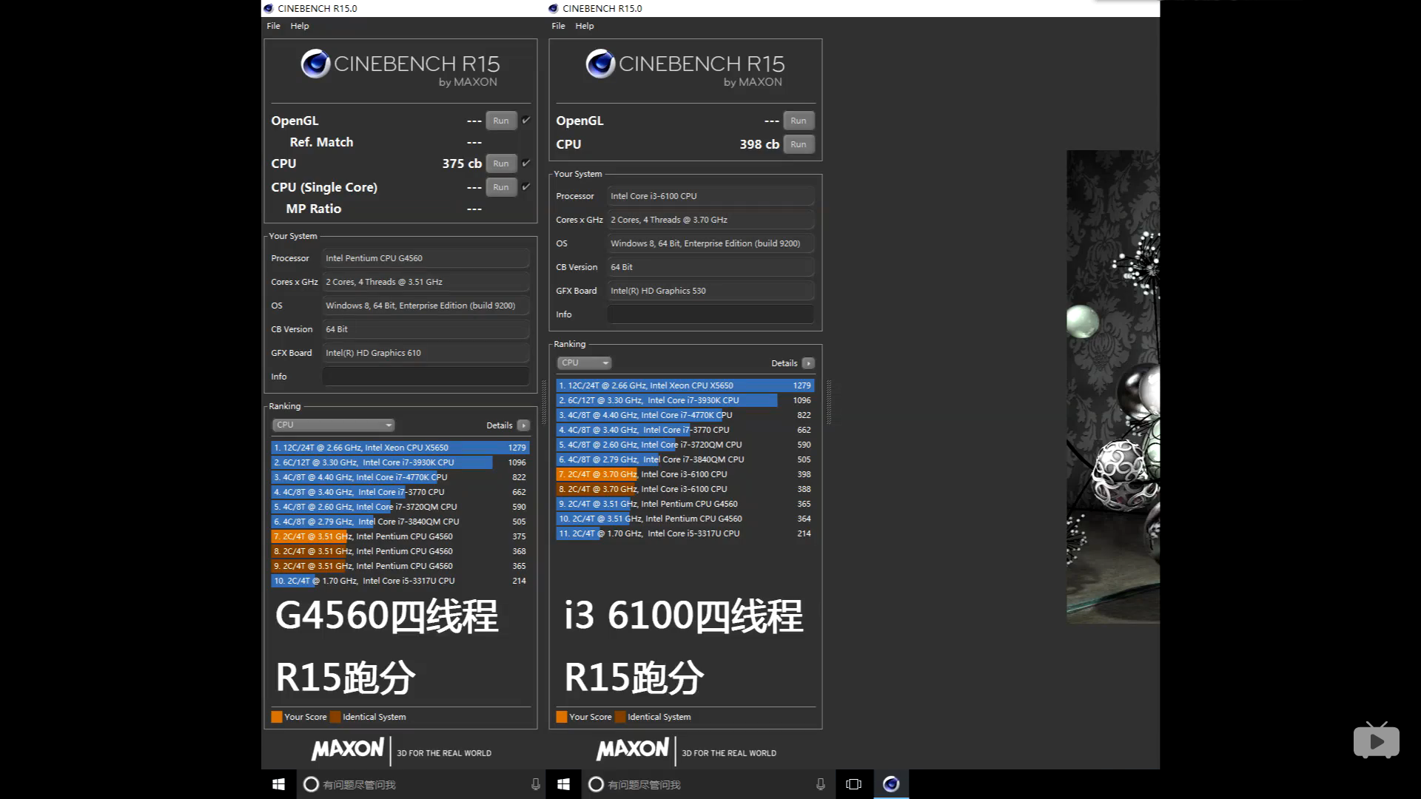
Task: Click the Cinebench taskbar app icon
Action: click(891, 784)
